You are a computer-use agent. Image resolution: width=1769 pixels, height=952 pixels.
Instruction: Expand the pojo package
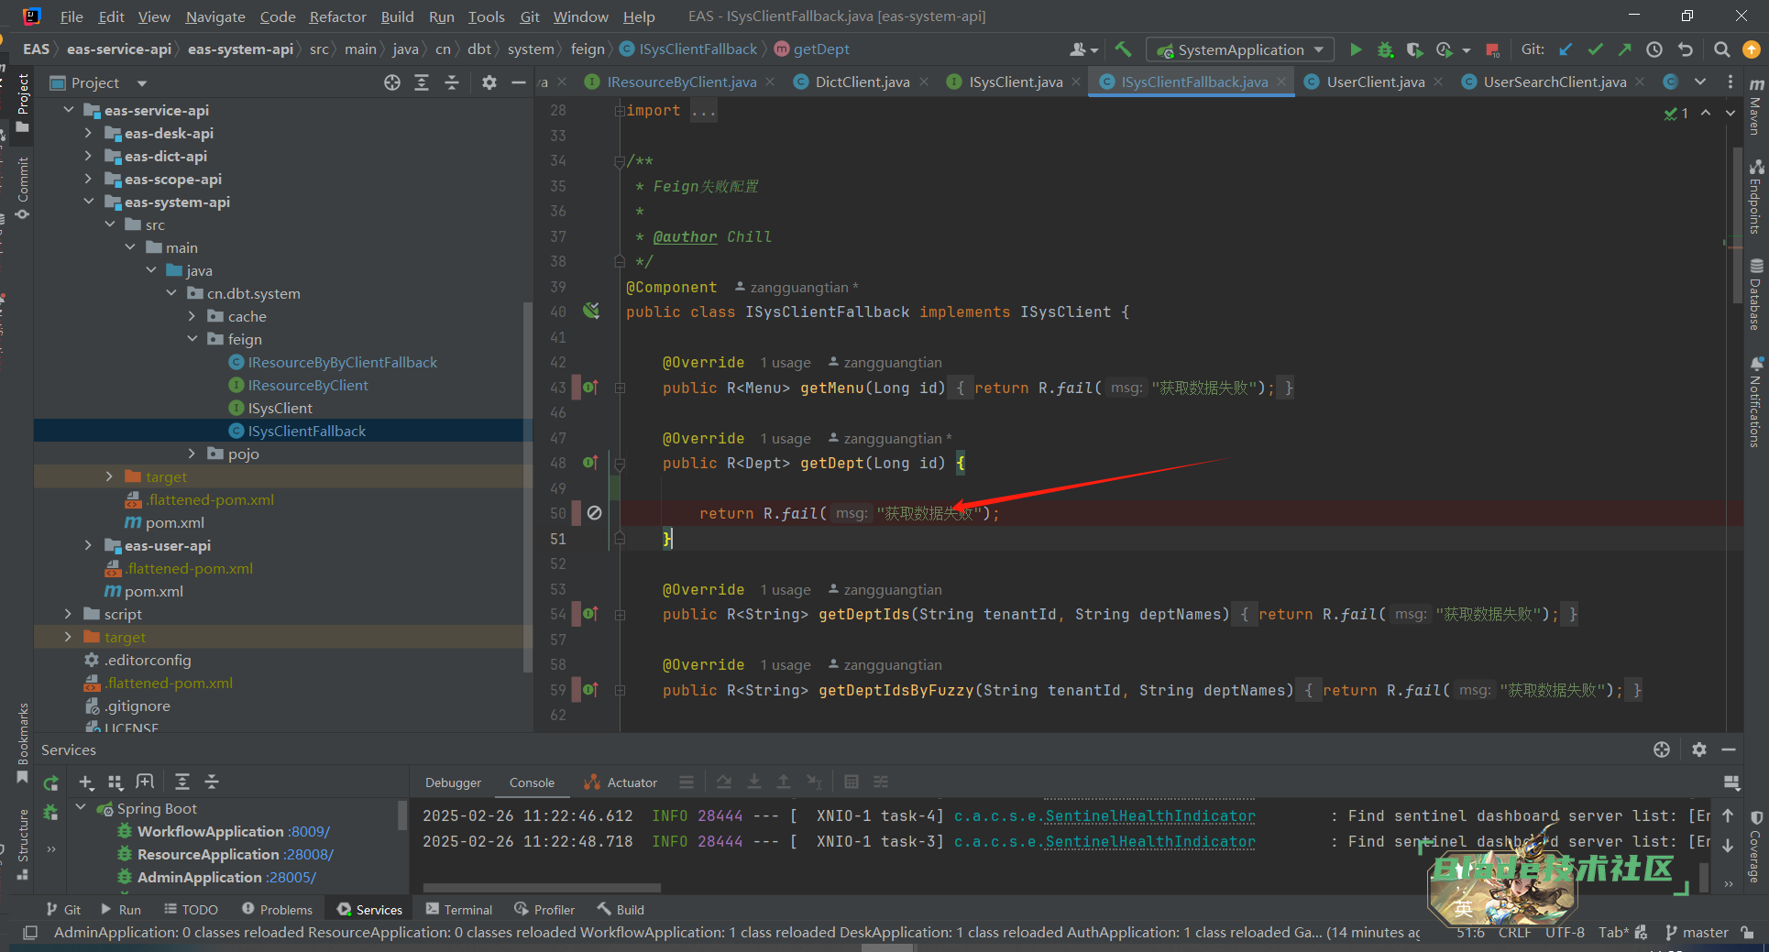pos(192,454)
